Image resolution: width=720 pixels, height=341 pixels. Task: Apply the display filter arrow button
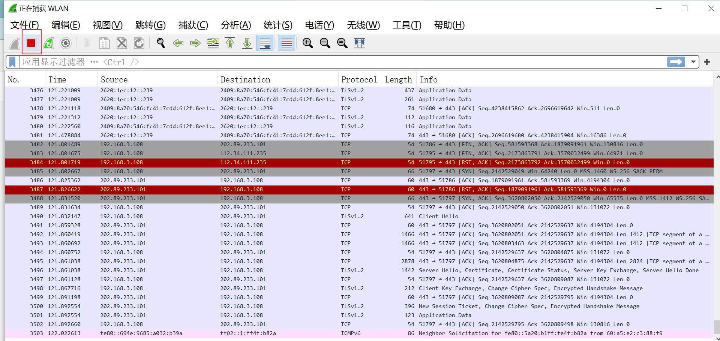(x=676, y=62)
